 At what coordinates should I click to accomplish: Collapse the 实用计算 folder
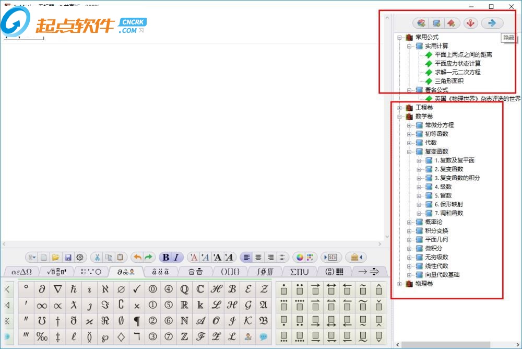(409, 46)
